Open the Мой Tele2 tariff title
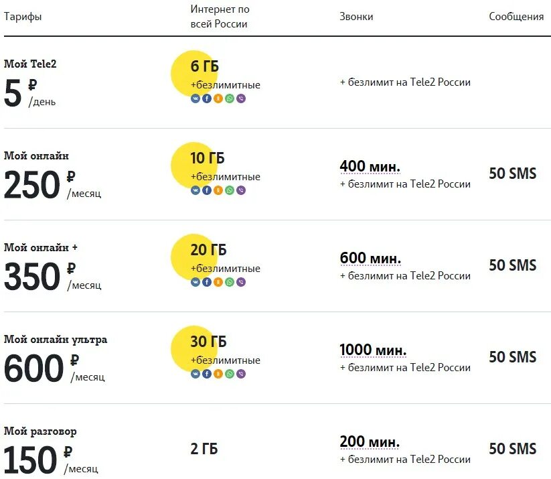The height and width of the screenshot is (479, 551). [x=35, y=64]
